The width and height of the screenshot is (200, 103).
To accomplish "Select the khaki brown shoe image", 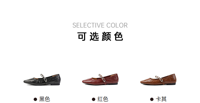I will tap(158, 79).
